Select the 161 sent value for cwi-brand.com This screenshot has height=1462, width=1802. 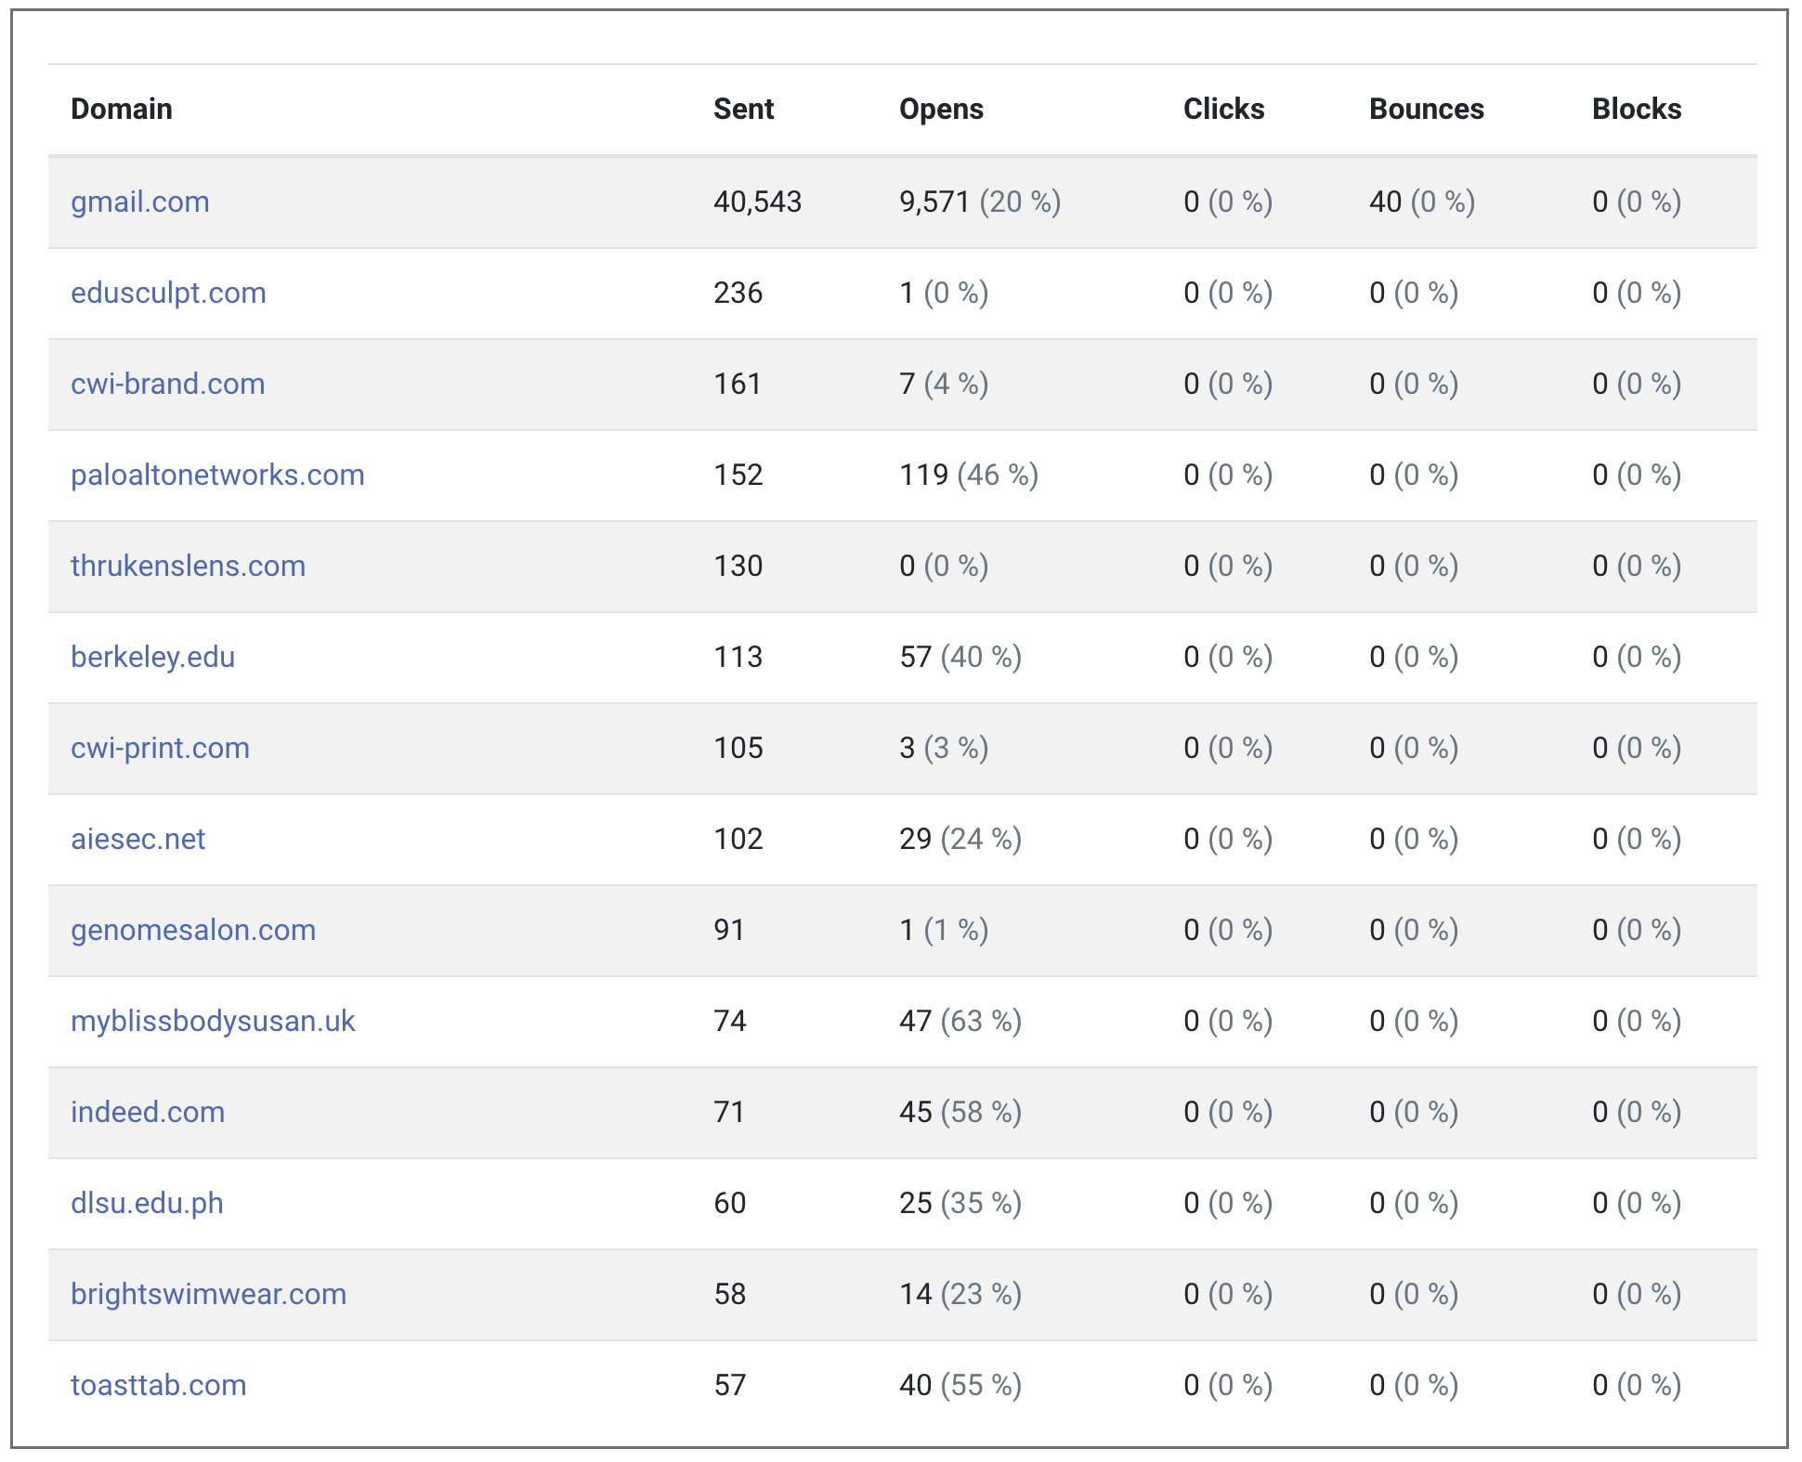pyautogui.click(x=738, y=384)
